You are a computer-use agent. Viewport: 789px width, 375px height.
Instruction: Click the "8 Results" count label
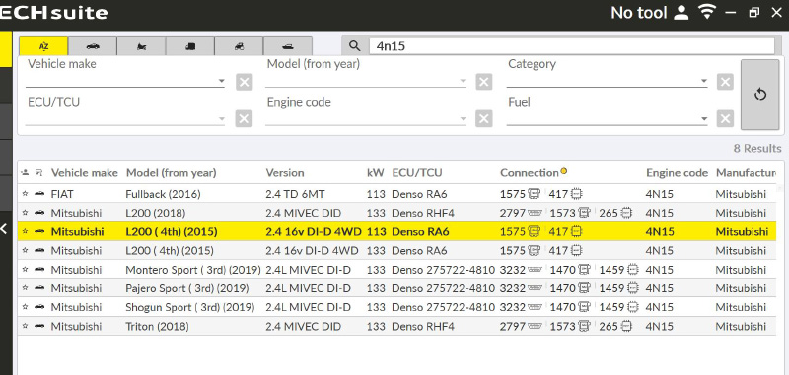coord(757,149)
